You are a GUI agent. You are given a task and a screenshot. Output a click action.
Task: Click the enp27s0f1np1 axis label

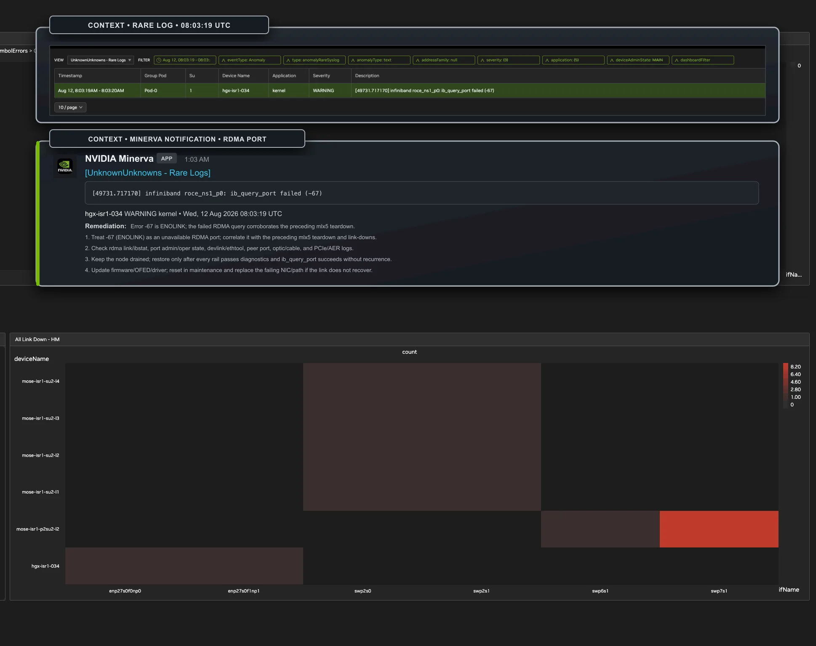click(243, 591)
